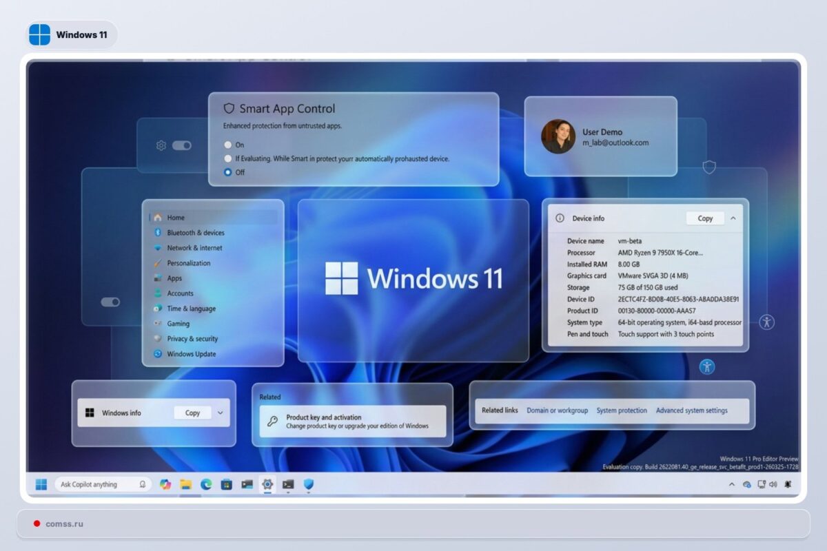This screenshot has width=827, height=551.
Task: Click the User Demo account thumbnail
Action: point(558,135)
